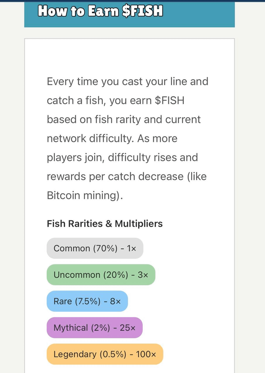Click the line "Every time you cast your line and"

(128, 81)
